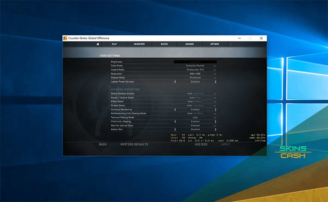Screen dimensions: 328x202
Task: Expand the Aspect Ratio dropdown
Action: (215, 70)
